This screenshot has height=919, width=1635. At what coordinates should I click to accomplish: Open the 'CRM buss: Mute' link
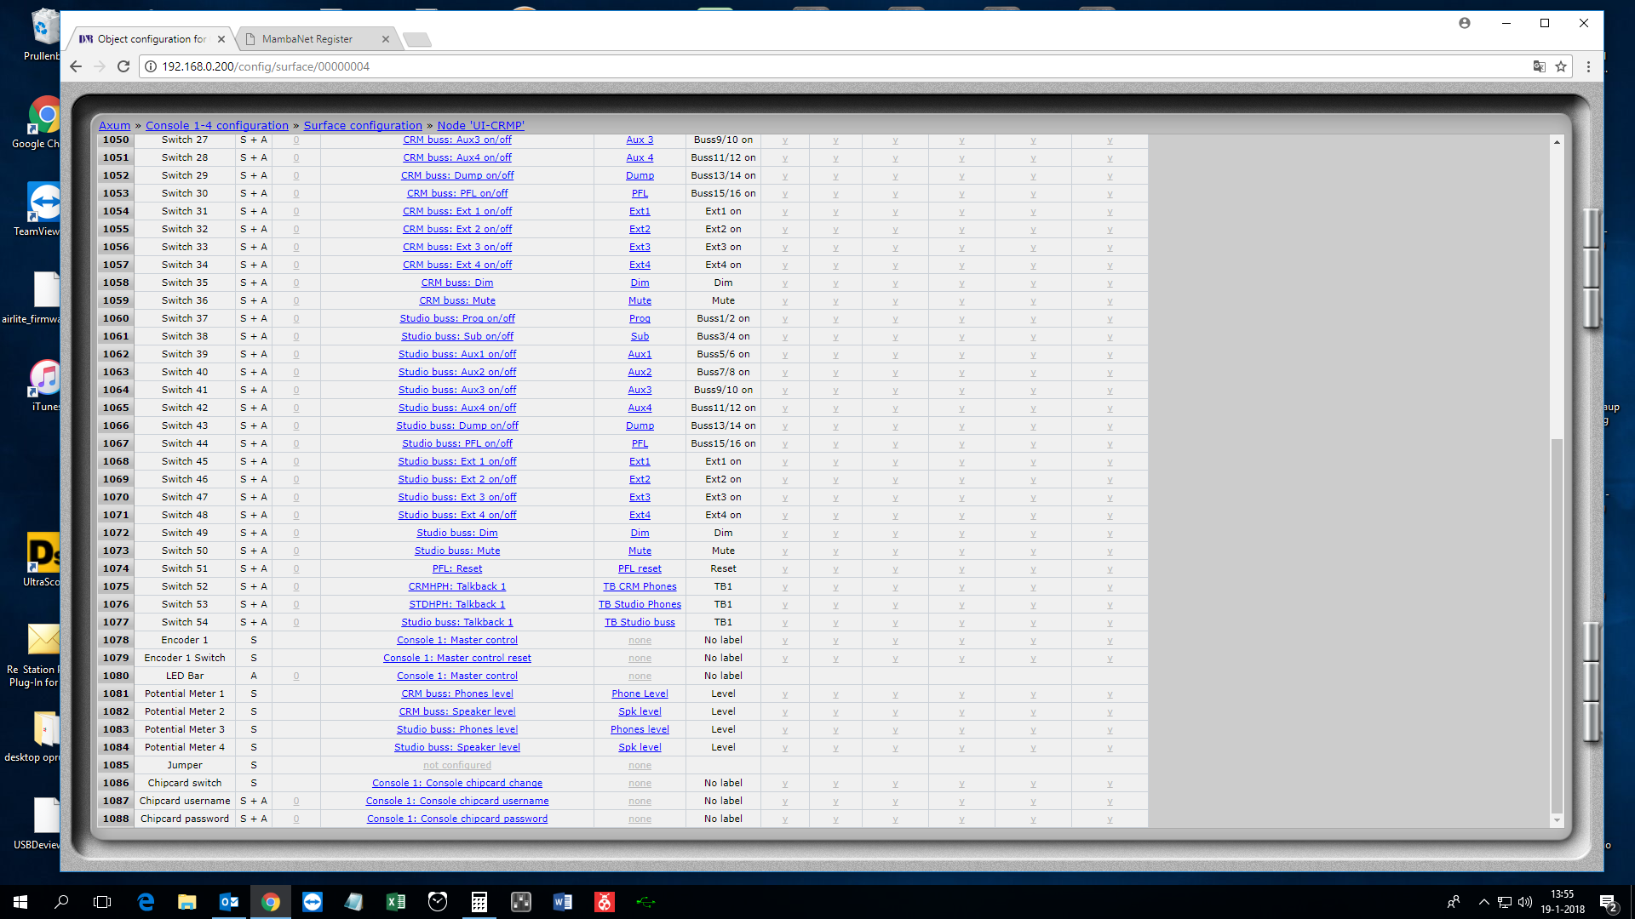[x=457, y=300]
